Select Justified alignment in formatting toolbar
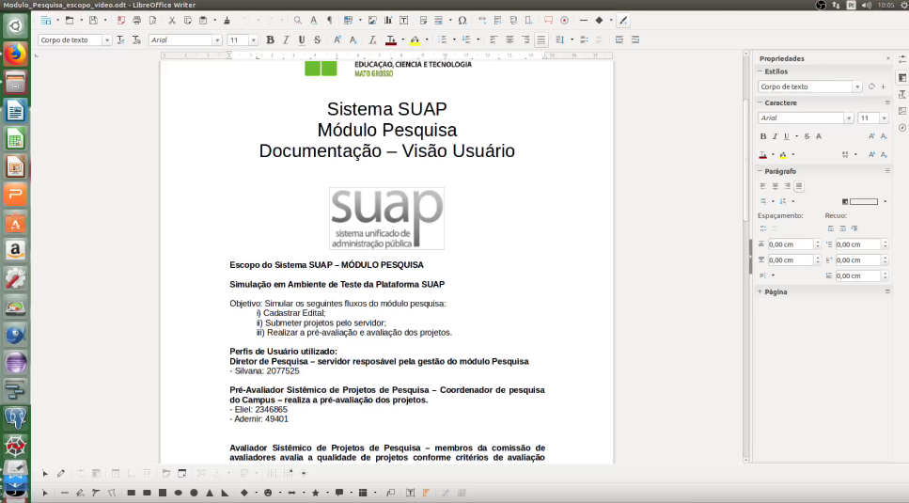Viewport: 909px width, 503px height. point(541,40)
